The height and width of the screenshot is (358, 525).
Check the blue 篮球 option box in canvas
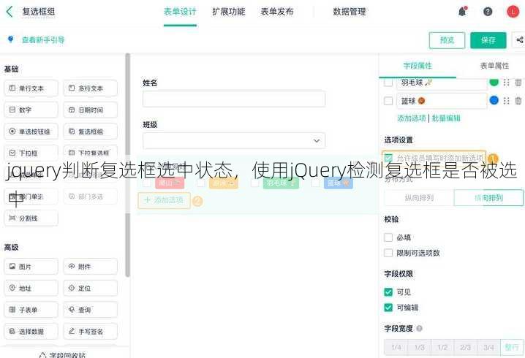point(315,183)
